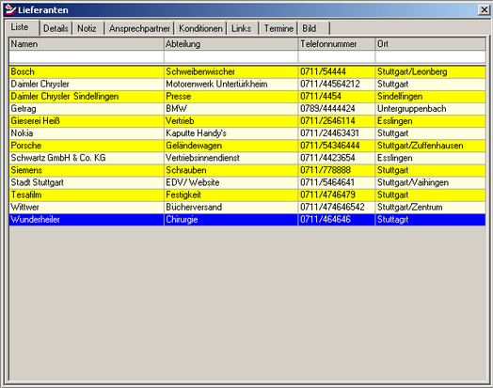Click the Schweibenwischer department cell
The width and height of the screenshot is (493, 388).
231,72
